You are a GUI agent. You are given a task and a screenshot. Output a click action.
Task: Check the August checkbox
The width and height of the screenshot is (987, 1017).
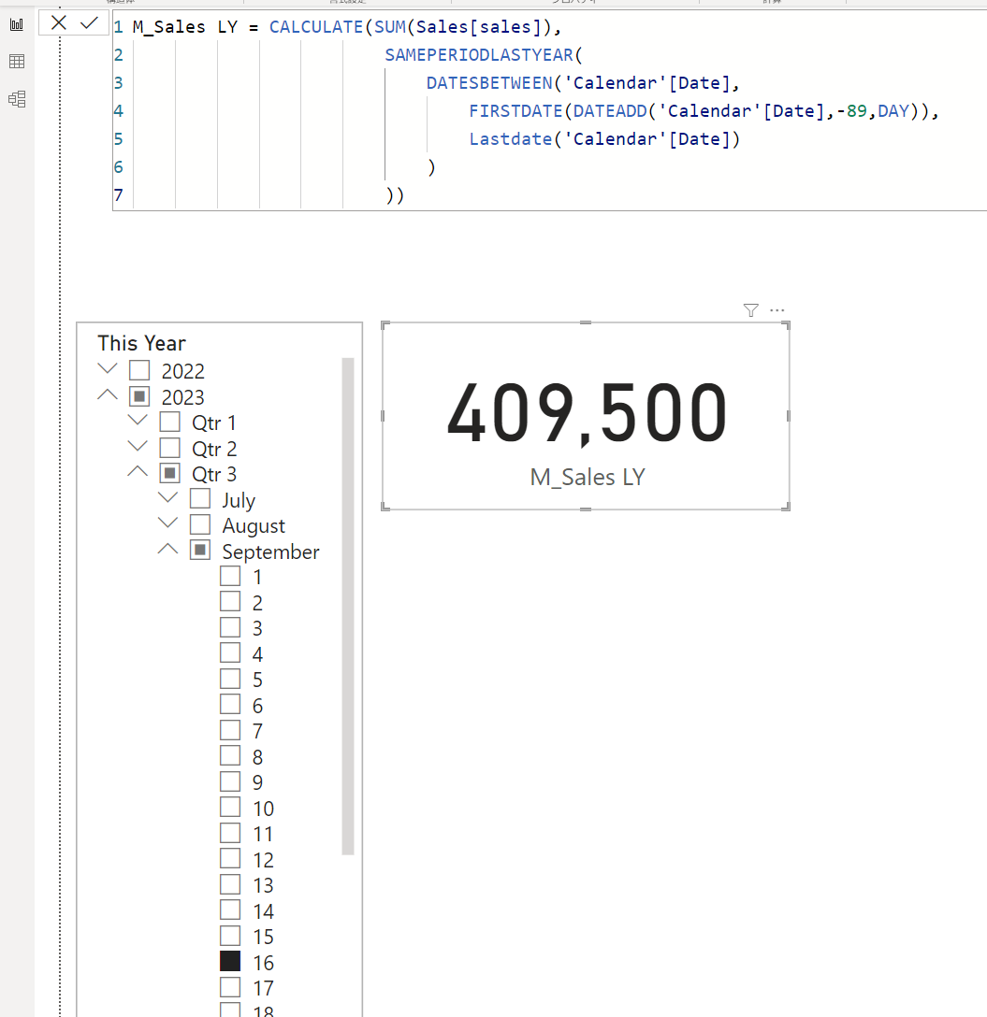pyautogui.click(x=200, y=524)
